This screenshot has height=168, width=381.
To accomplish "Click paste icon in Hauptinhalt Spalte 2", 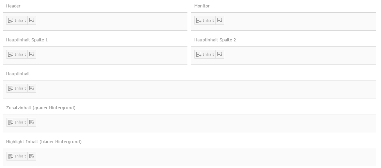I will pyautogui.click(x=220, y=54).
